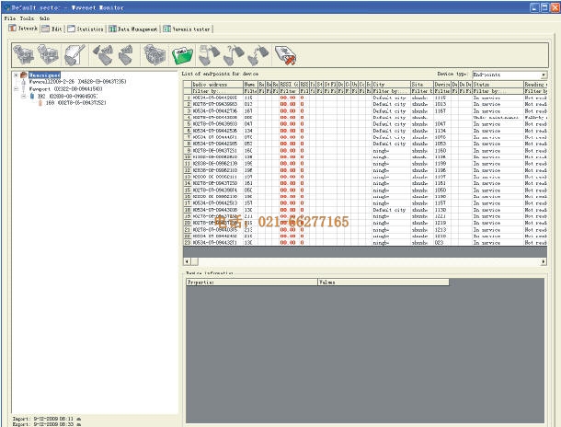Select endpoint row 12 via its row header
The width and height of the screenshot is (561, 427).
click(x=188, y=170)
